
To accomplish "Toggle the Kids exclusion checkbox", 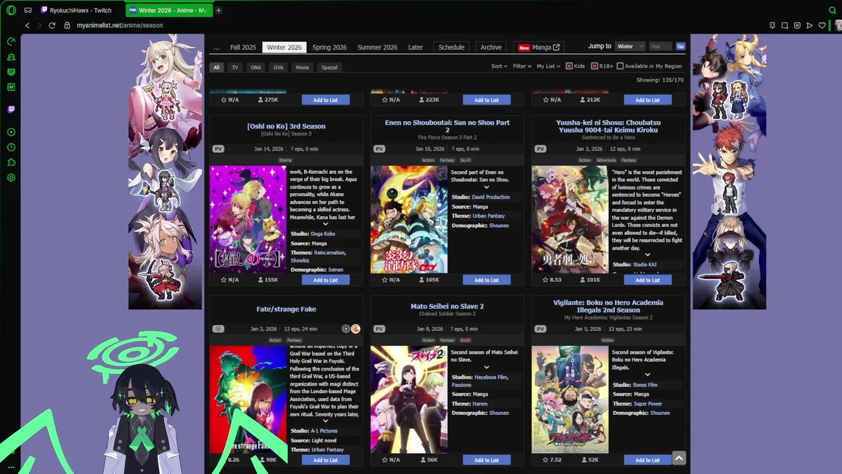I will coord(569,66).
